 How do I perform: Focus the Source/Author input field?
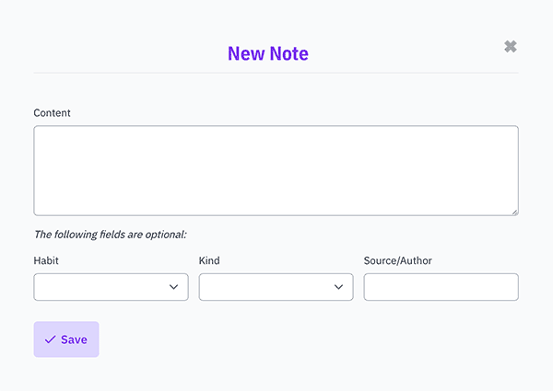(x=441, y=287)
